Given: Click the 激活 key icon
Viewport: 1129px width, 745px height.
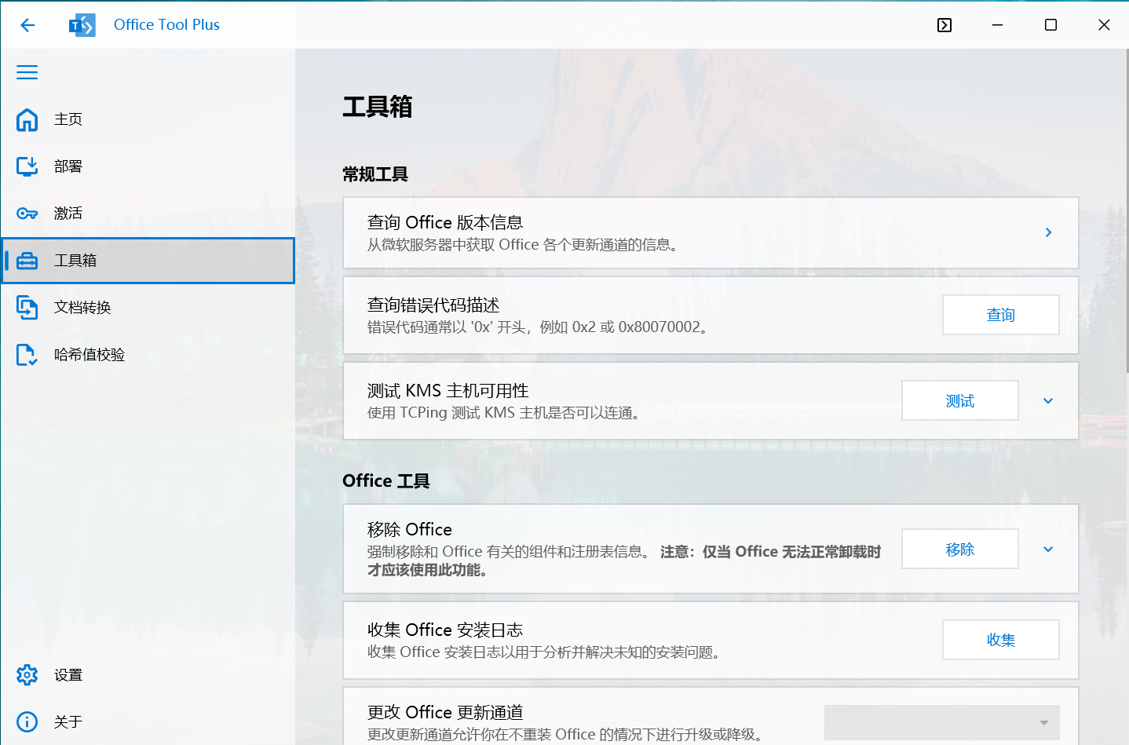Looking at the screenshot, I should [27, 214].
